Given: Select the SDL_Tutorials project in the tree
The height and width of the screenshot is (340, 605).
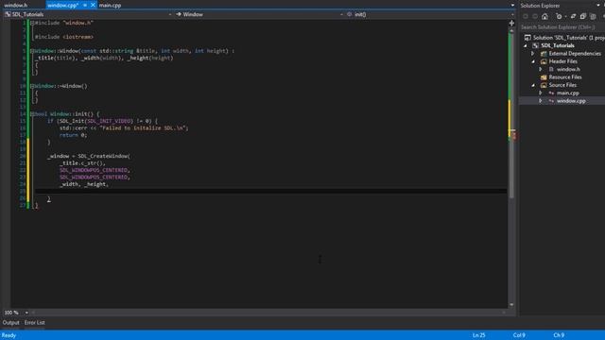Looking at the screenshot, I should (x=558, y=45).
